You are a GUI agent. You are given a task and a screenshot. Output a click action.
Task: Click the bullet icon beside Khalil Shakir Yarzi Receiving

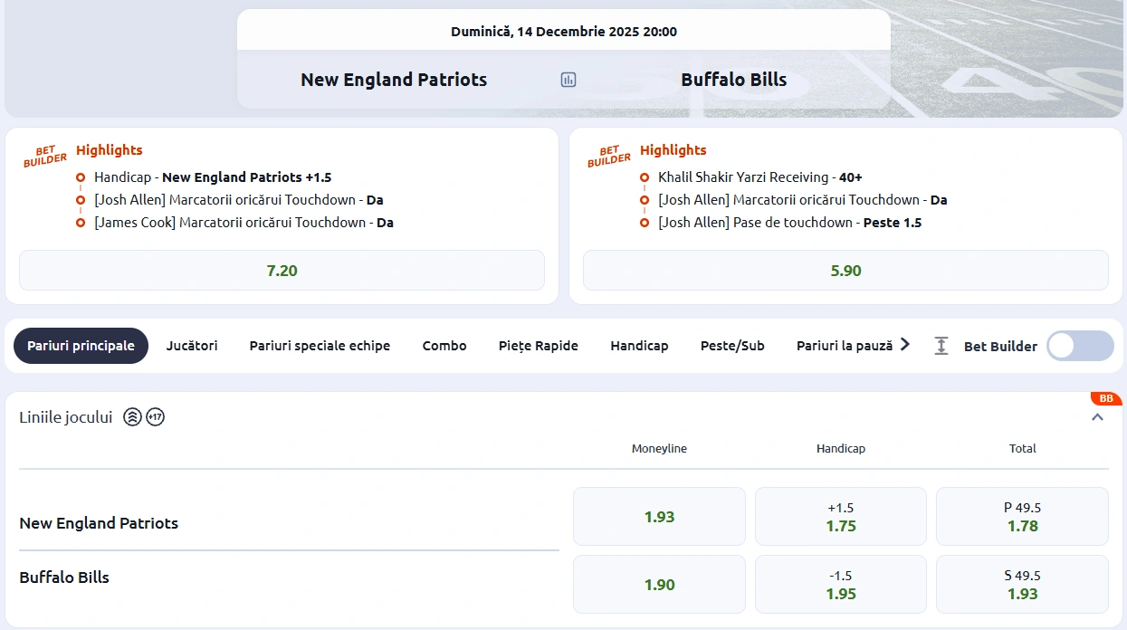pos(644,177)
